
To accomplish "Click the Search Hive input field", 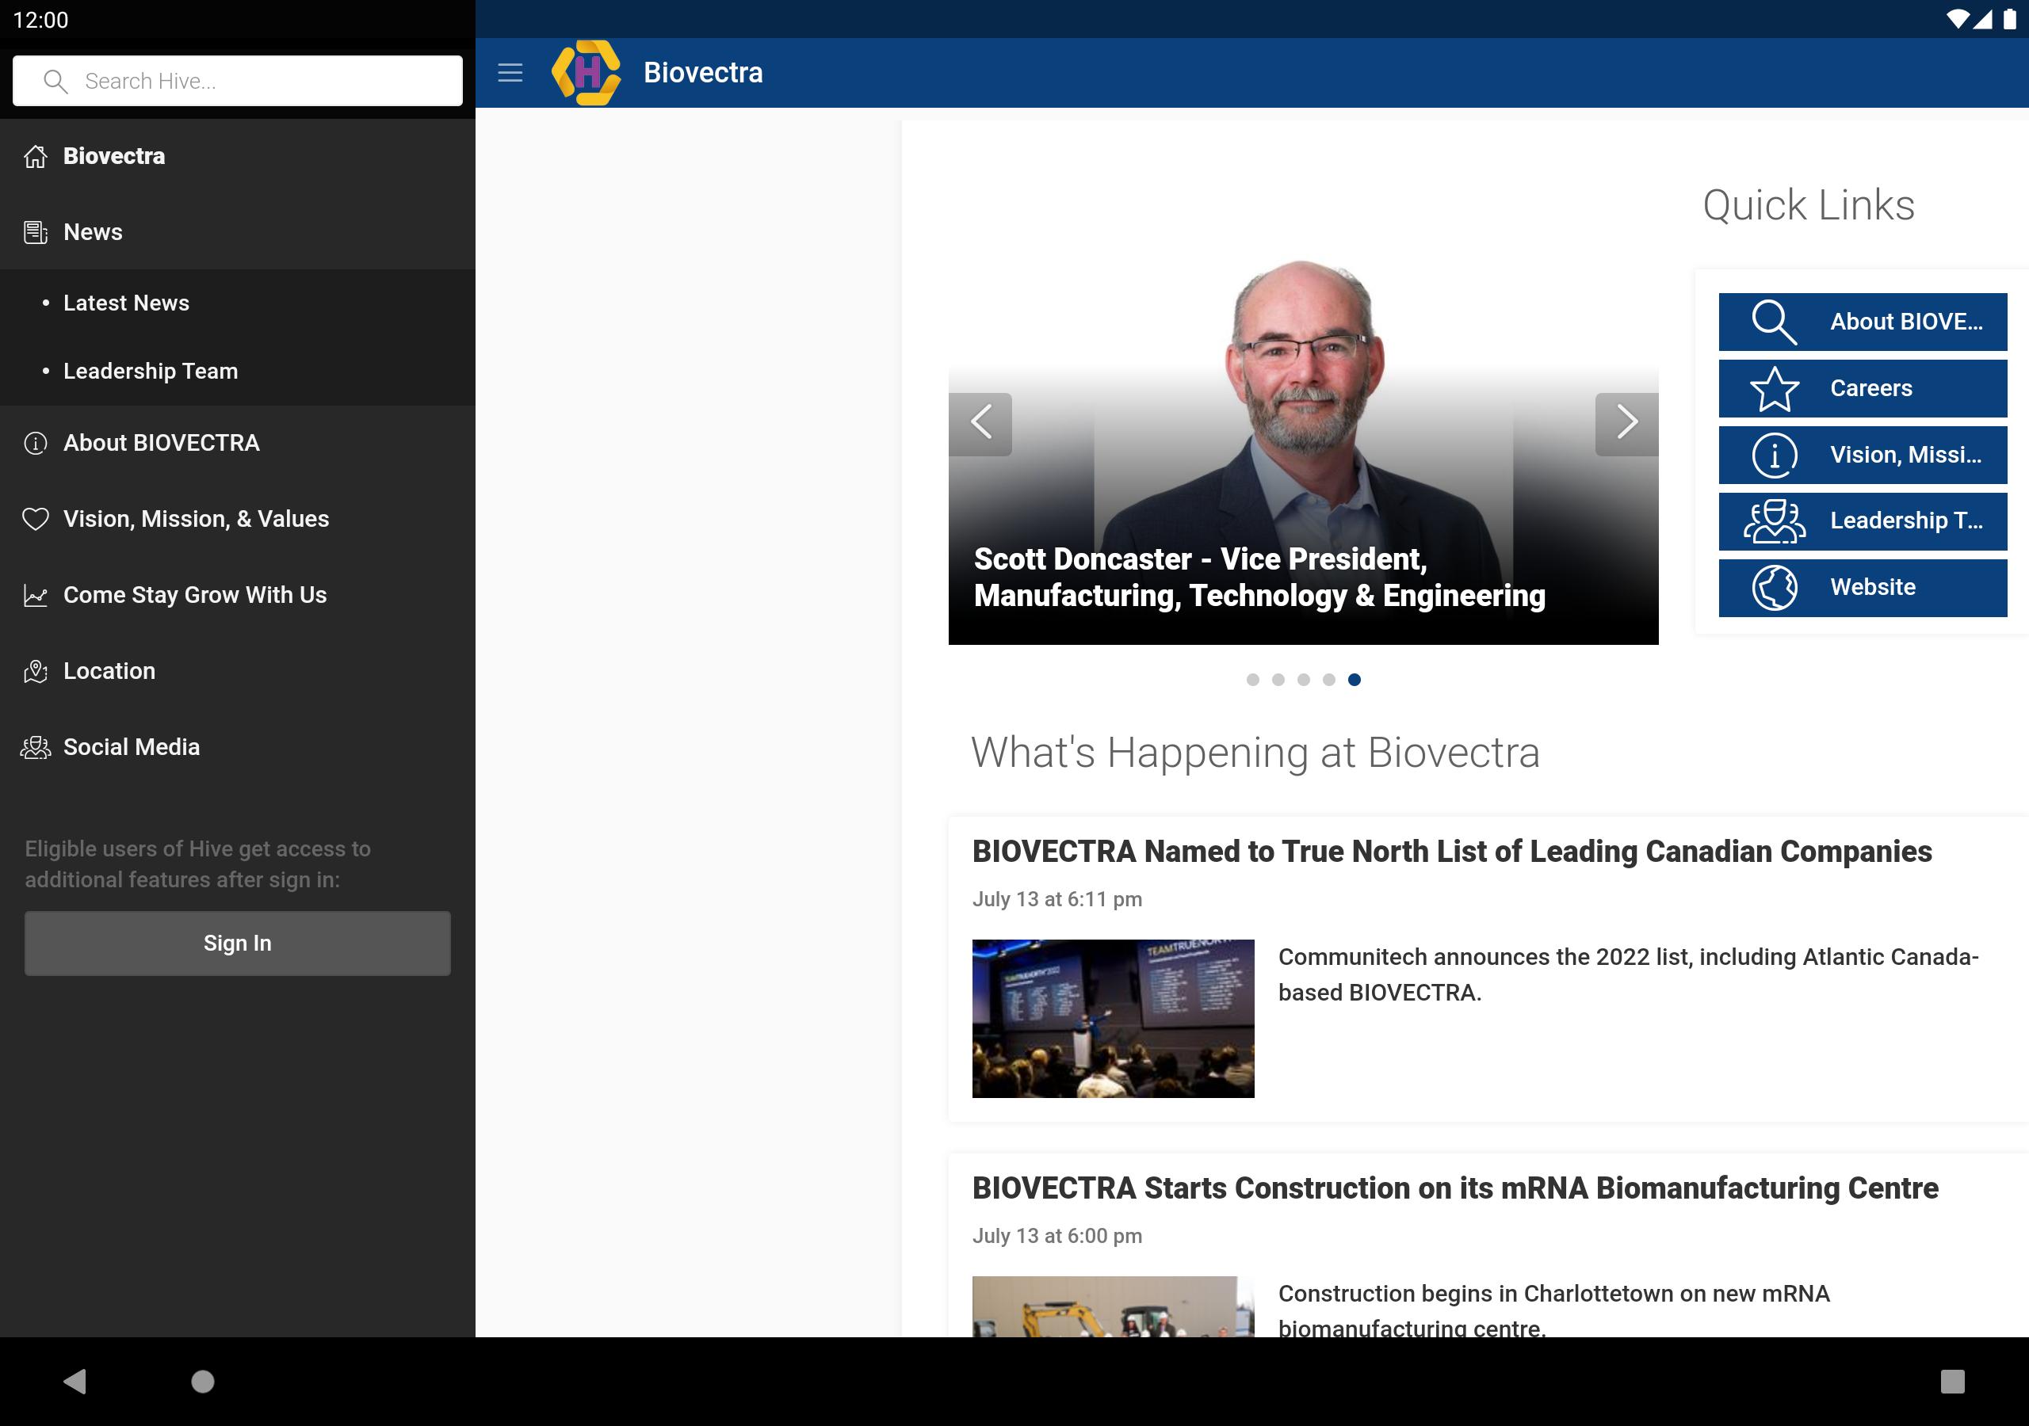I will (238, 82).
